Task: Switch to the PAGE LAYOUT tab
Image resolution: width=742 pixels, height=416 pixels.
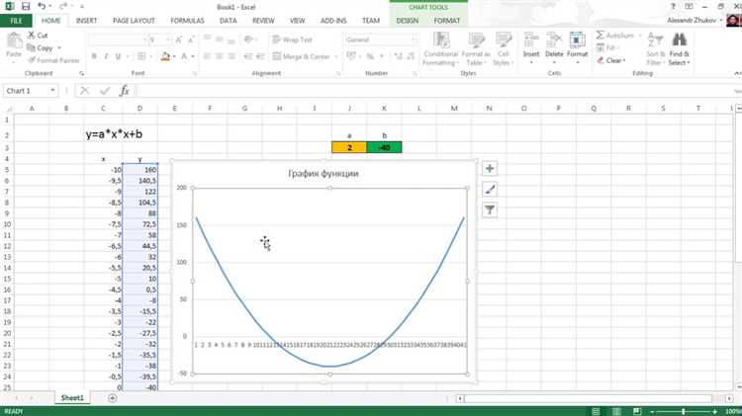Action: click(134, 21)
